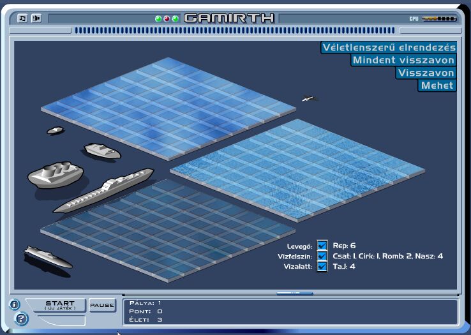Click the small blue handle below the game area
This screenshot has height=335, width=471.
[x=295, y=293]
